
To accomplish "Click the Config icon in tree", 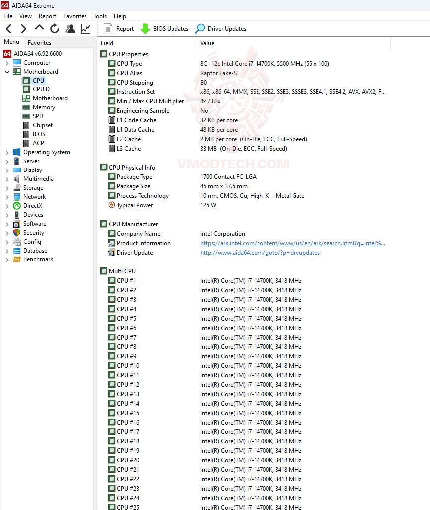I will tap(16, 242).
